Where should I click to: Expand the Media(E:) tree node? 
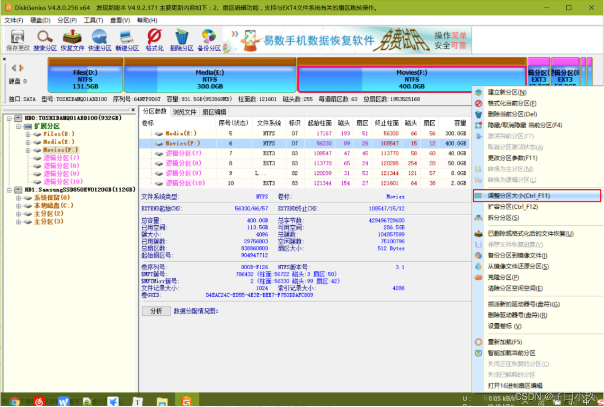(28, 142)
